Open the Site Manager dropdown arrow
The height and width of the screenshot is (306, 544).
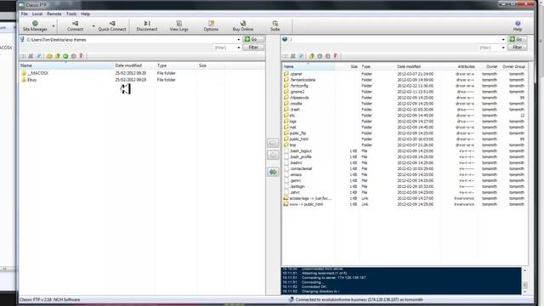pyautogui.click(x=54, y=26)
